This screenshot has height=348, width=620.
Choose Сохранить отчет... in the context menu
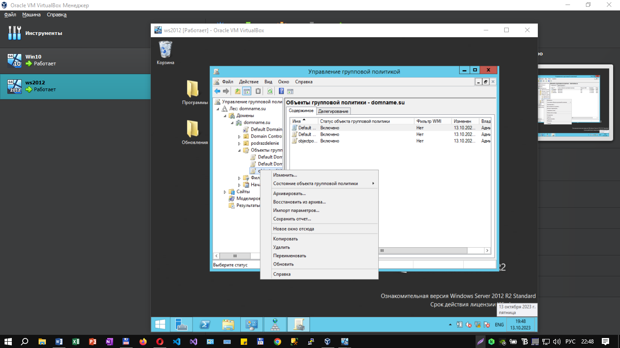319,219
